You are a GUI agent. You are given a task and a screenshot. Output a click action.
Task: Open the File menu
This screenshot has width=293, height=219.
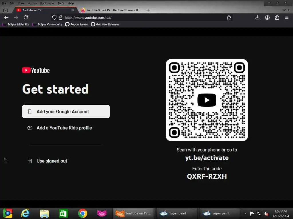click(x=4, y=3)
